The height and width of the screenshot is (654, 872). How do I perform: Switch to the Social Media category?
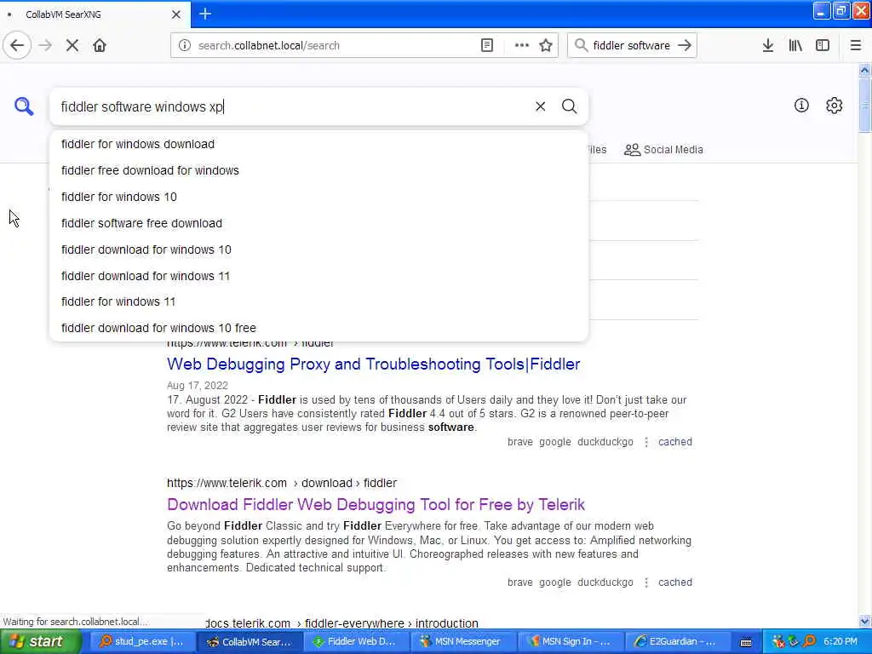[x=663, y=150]
